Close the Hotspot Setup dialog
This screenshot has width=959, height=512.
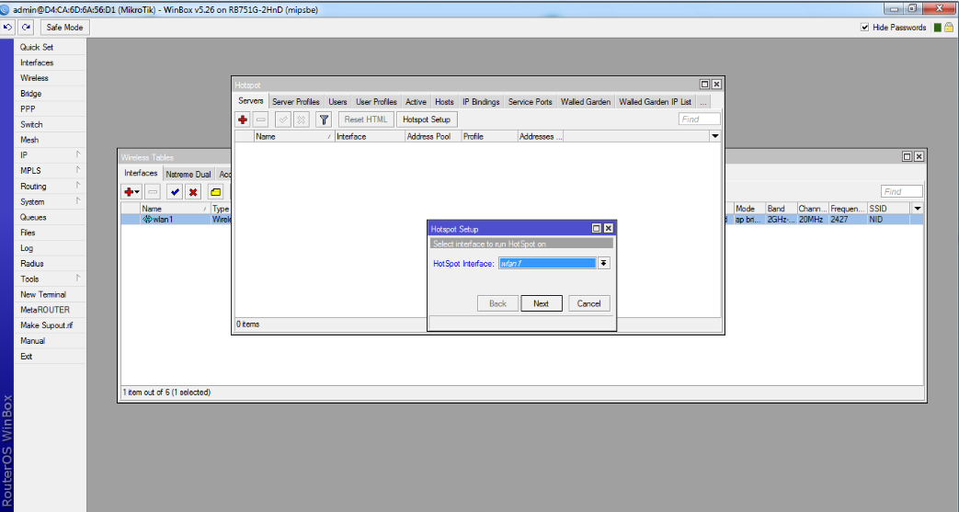point(609,228)
